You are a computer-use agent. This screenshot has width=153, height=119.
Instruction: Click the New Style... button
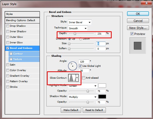[x=138, y=28]
